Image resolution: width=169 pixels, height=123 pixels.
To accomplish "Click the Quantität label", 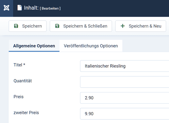I will (x=23, y=81).
